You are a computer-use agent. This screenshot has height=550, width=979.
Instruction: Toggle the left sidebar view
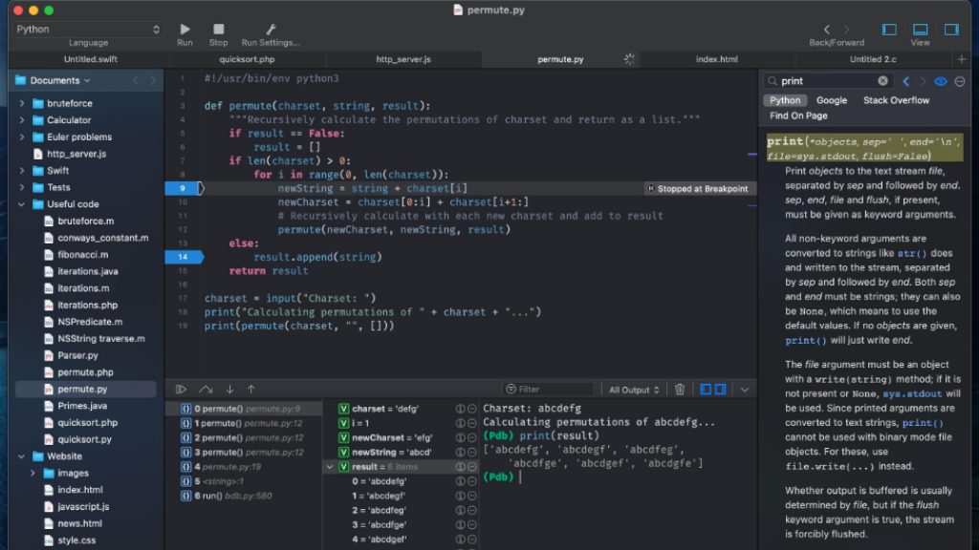click(x=889, y=30)
